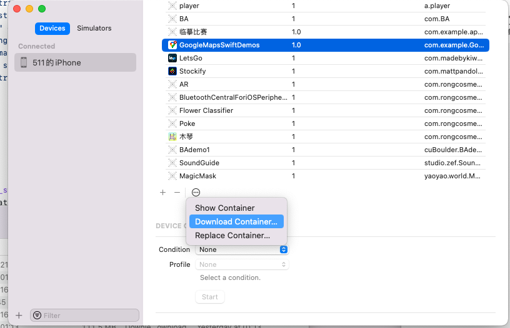Select the BAdemo1 app name
The width and height of the screenshot is (510, 328).
click(194, 150)
